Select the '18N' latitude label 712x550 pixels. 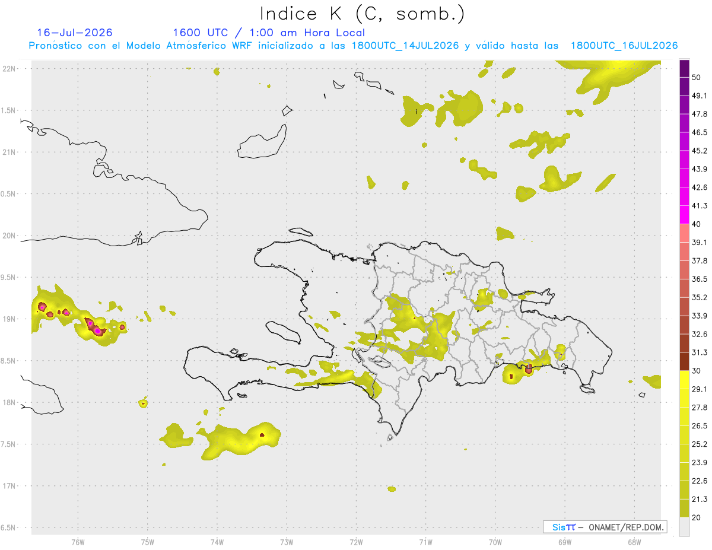[x=9, y=403]
